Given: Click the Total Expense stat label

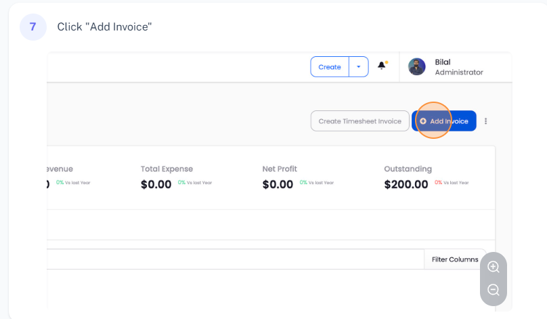Looking at the screenshot, I should (167, 169).
